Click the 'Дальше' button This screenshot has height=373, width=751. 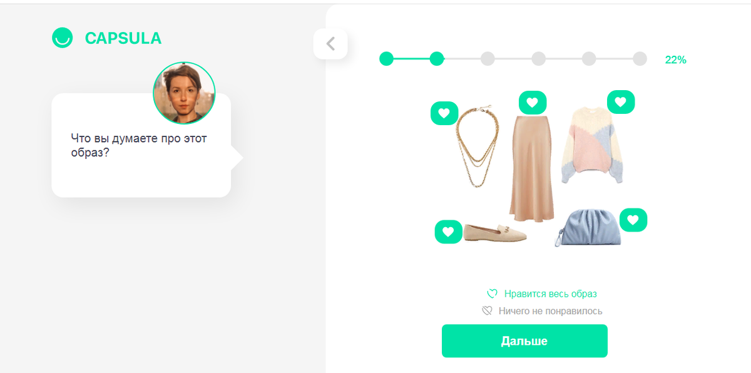(524, 341)
